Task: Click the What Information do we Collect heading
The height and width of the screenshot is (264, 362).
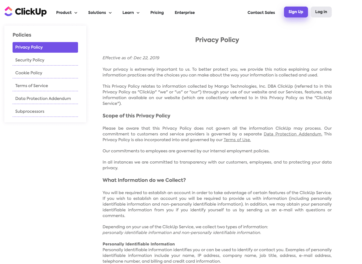Action: click(144, 180)
